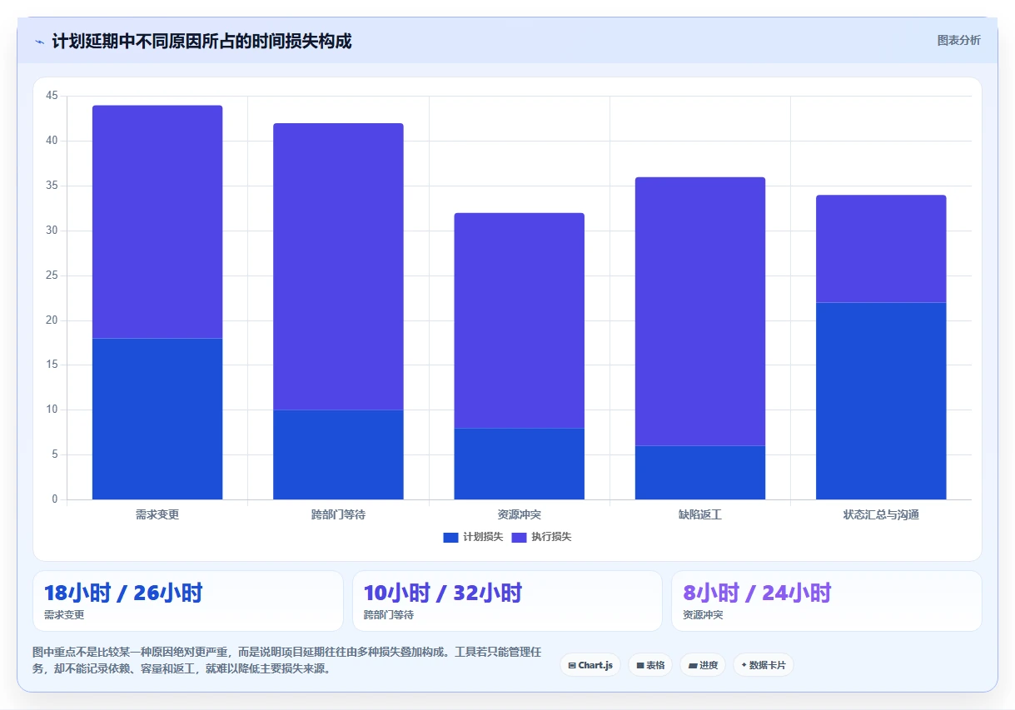Screen dimensions: 1015x710
Task: Click the 缺陷返工 x-axis label
Action: click(700, 514)
